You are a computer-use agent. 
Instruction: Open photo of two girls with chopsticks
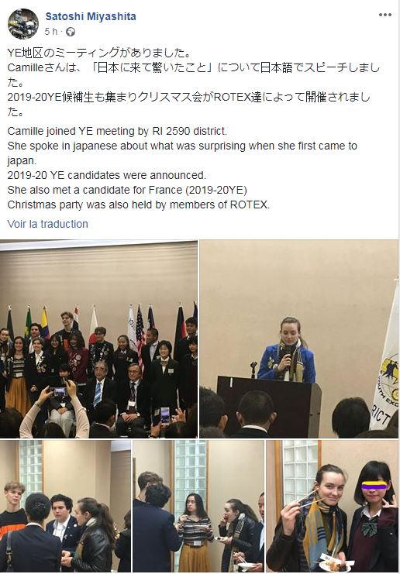pos(332,507)
